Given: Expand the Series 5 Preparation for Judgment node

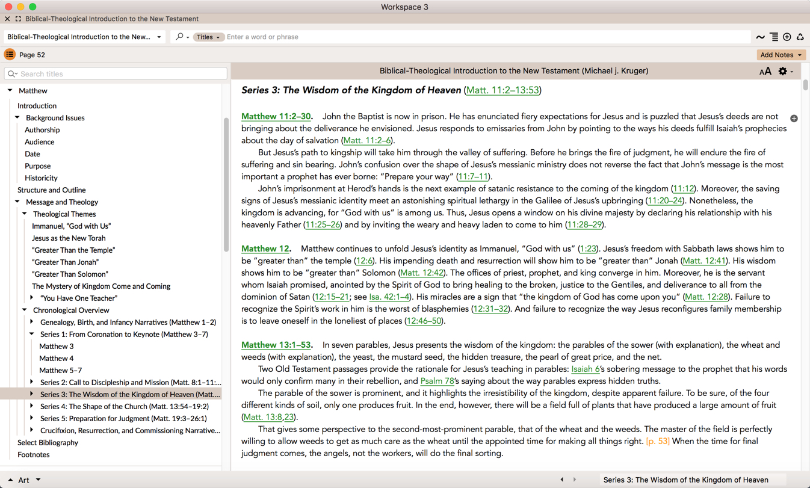Looking at the screenshot, I should pyautogui.click(x=32, y=418).
